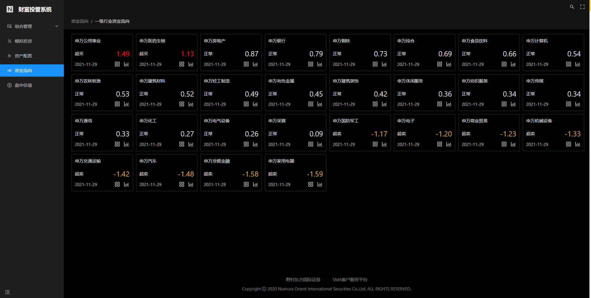Screen dimensions: 591x298
Task: Show chart icon for 申万通信
Action: (126, 144)
